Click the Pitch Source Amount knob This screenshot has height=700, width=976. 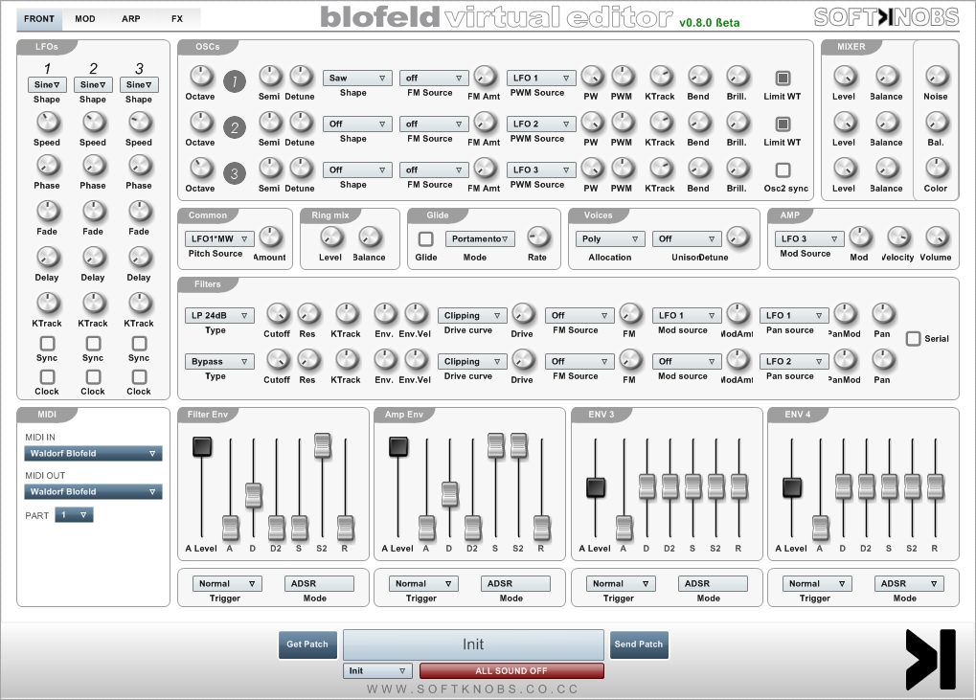coord(270,237)
